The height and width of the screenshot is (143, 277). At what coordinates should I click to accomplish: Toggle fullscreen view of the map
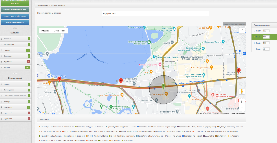[242, 31]
